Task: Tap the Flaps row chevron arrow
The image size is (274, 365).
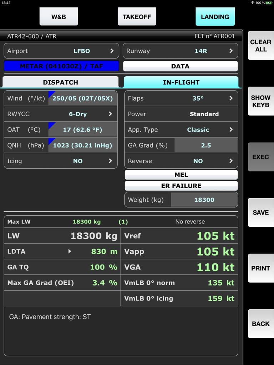Action: [231, 98]
